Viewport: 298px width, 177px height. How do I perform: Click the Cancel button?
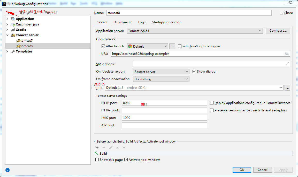coord(262,170)
